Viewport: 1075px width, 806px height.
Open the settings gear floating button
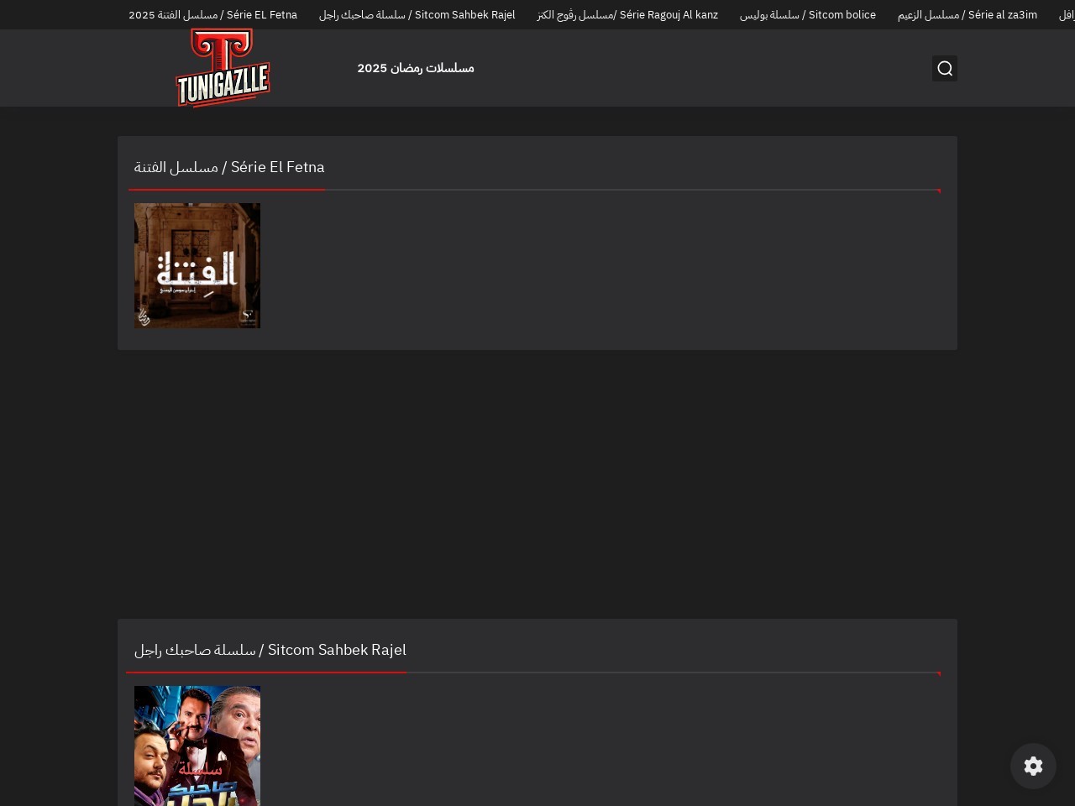click(x=1033, y=766)
